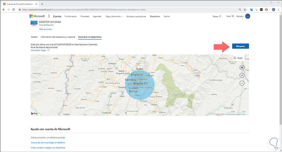The height and width of the screenshot is (152, 282).
Task: Reload the page with refresh icon
Action: (14, 10)
